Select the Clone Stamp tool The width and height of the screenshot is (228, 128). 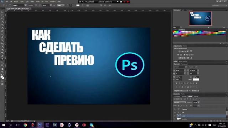(x=2, y=37)
